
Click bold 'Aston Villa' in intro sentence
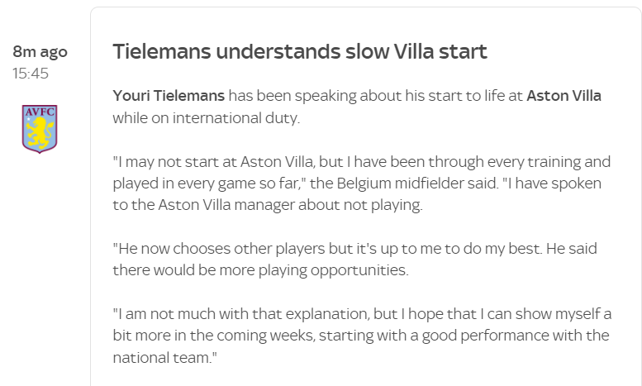point(564,96)
